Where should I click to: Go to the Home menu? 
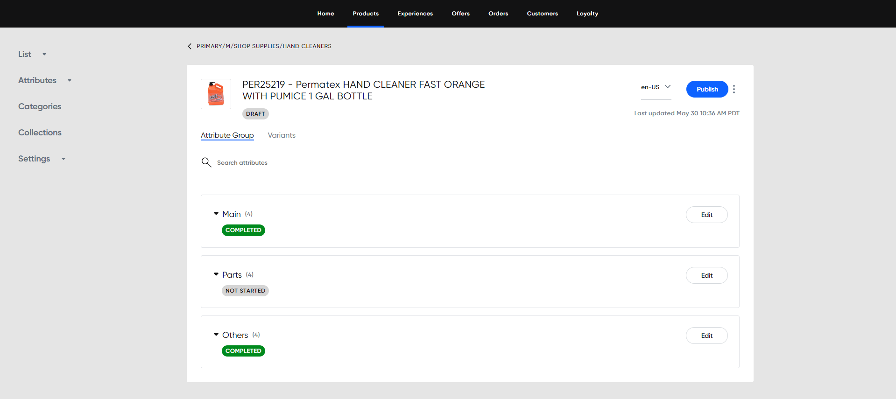pos(325,14)
